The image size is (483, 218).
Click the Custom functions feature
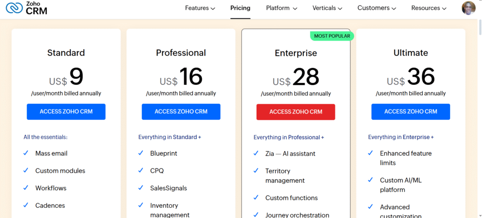point(291,198)
